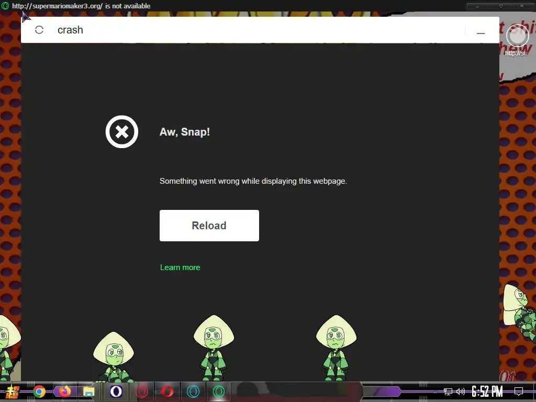Open the solid red Opera icon on taskbar
This screenshot has width=536, height=402.
click(167, 392)
